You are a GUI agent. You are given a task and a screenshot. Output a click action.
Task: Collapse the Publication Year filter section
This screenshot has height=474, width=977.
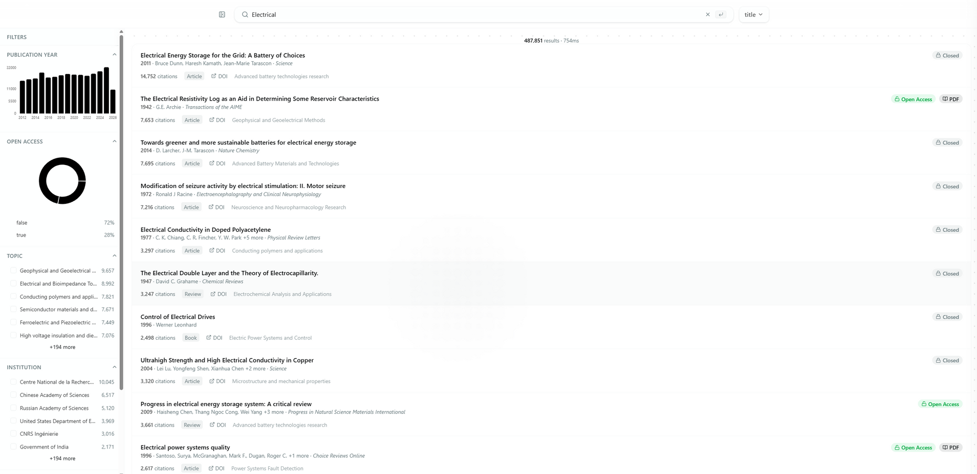point(114,55)
